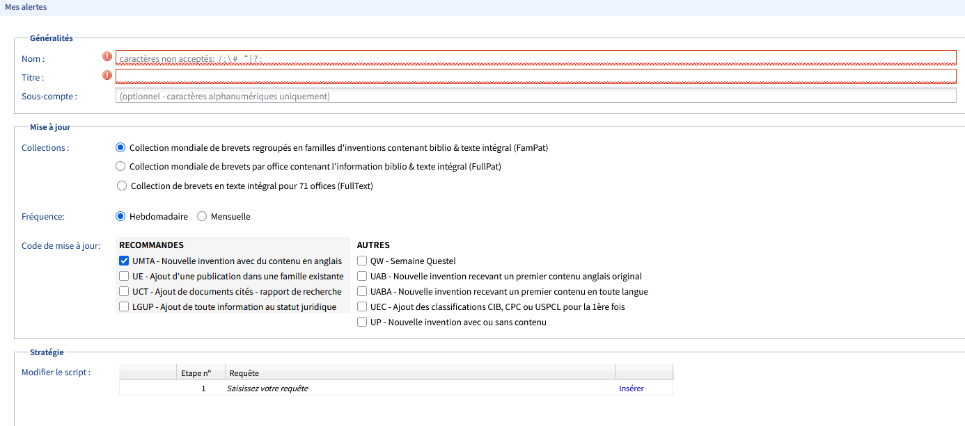
Task: Check the UAB update code checkbox
Action: tap(362, 277)
